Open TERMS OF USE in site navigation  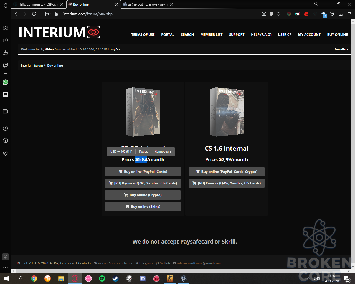tap(143, 35)
